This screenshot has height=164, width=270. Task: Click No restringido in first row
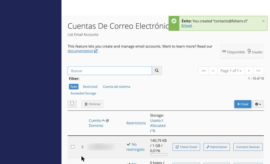(135, 147)
